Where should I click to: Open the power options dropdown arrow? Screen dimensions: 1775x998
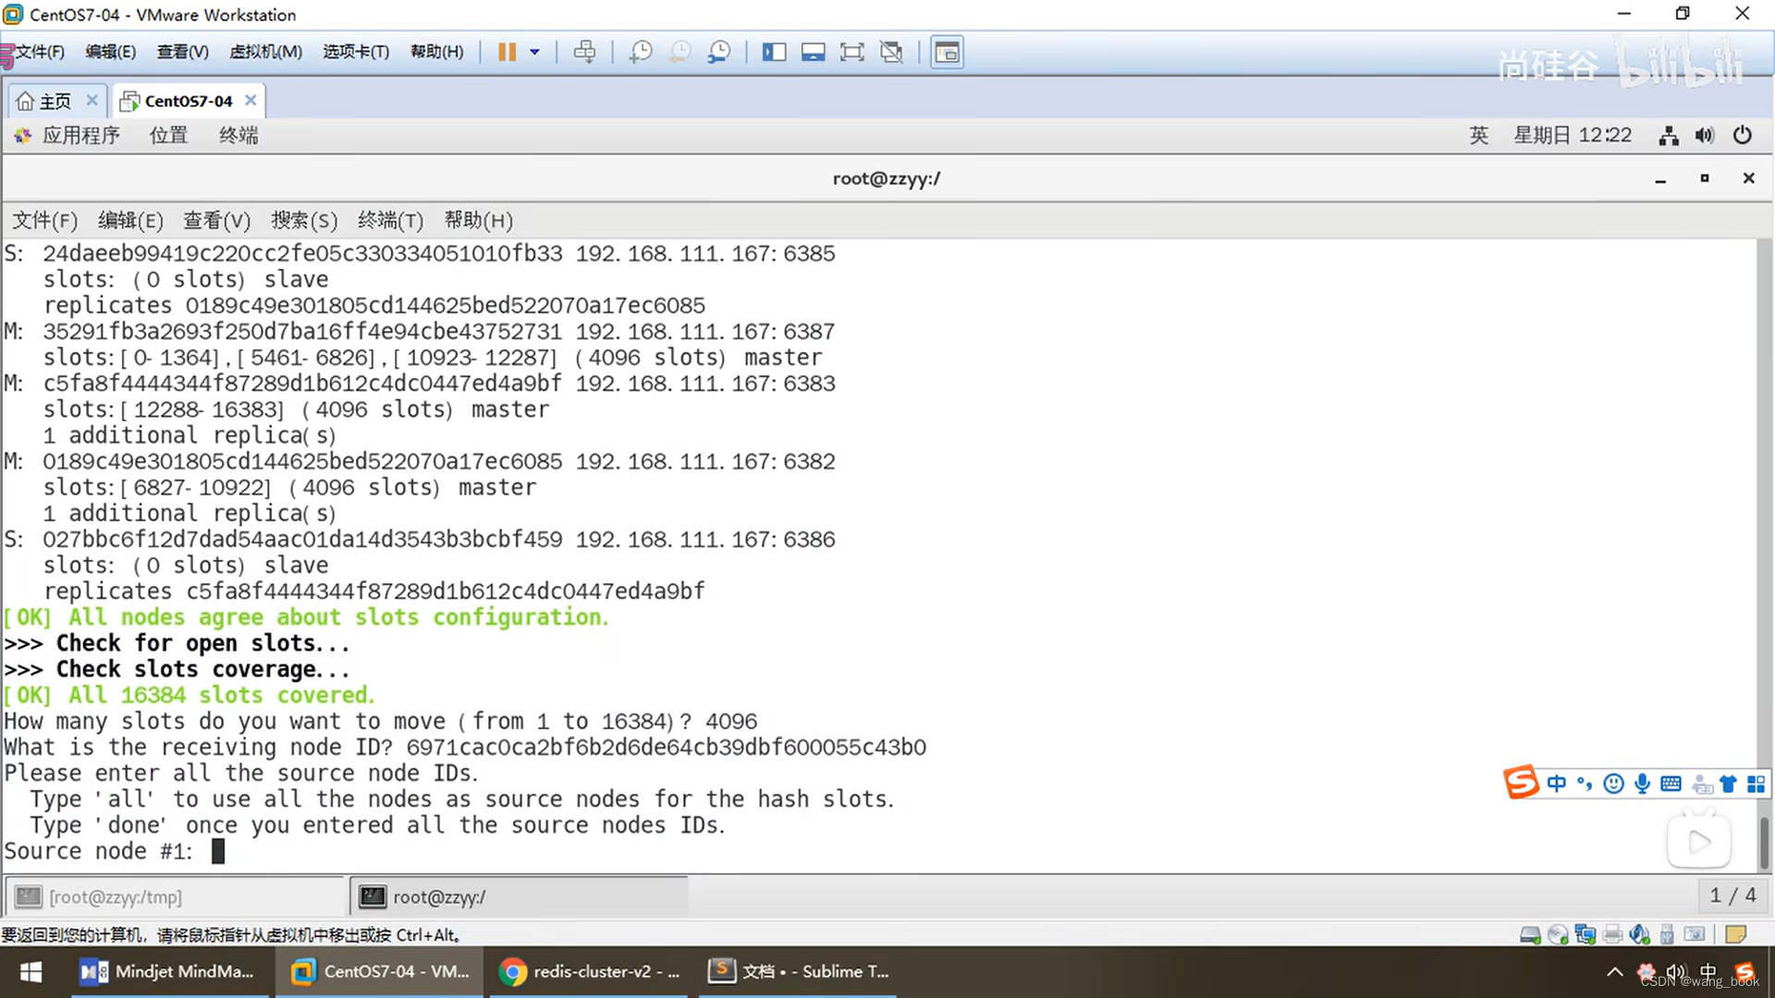[534, 52]
